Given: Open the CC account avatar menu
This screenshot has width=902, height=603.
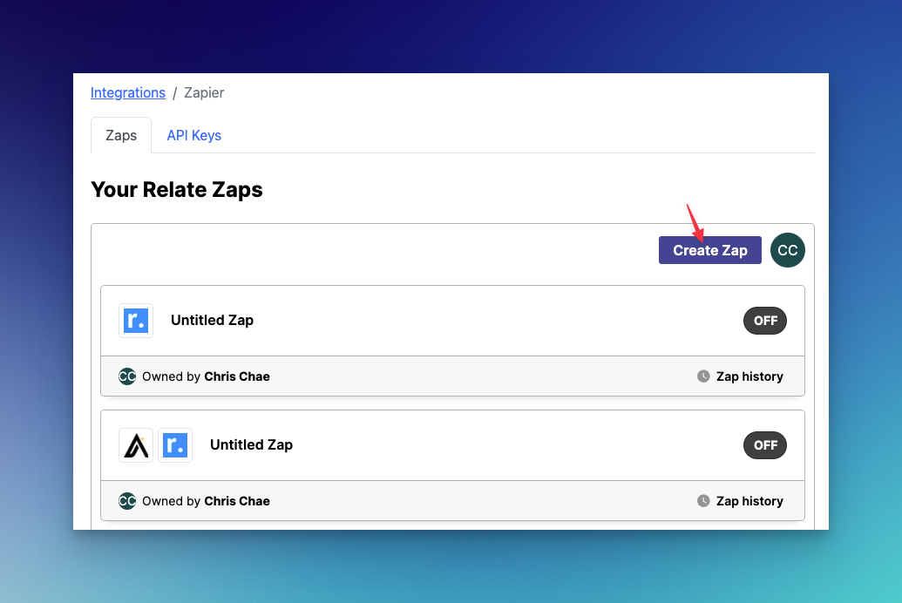Looking at the screenshot, I should (788, 250).
